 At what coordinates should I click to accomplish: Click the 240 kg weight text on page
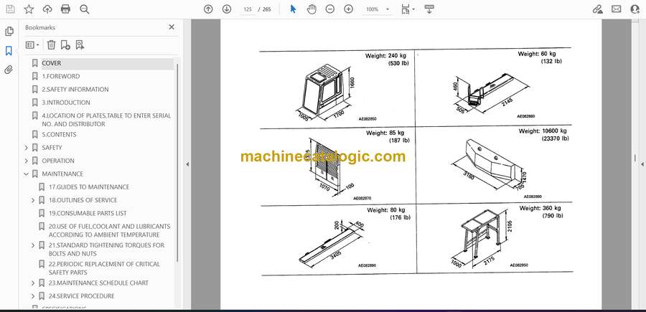point(387,56)
